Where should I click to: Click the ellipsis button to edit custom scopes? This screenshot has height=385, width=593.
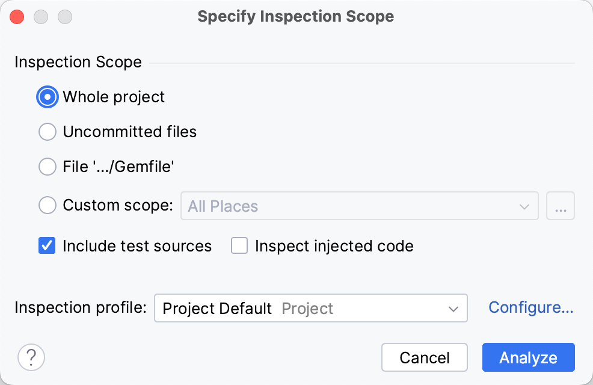561,206
